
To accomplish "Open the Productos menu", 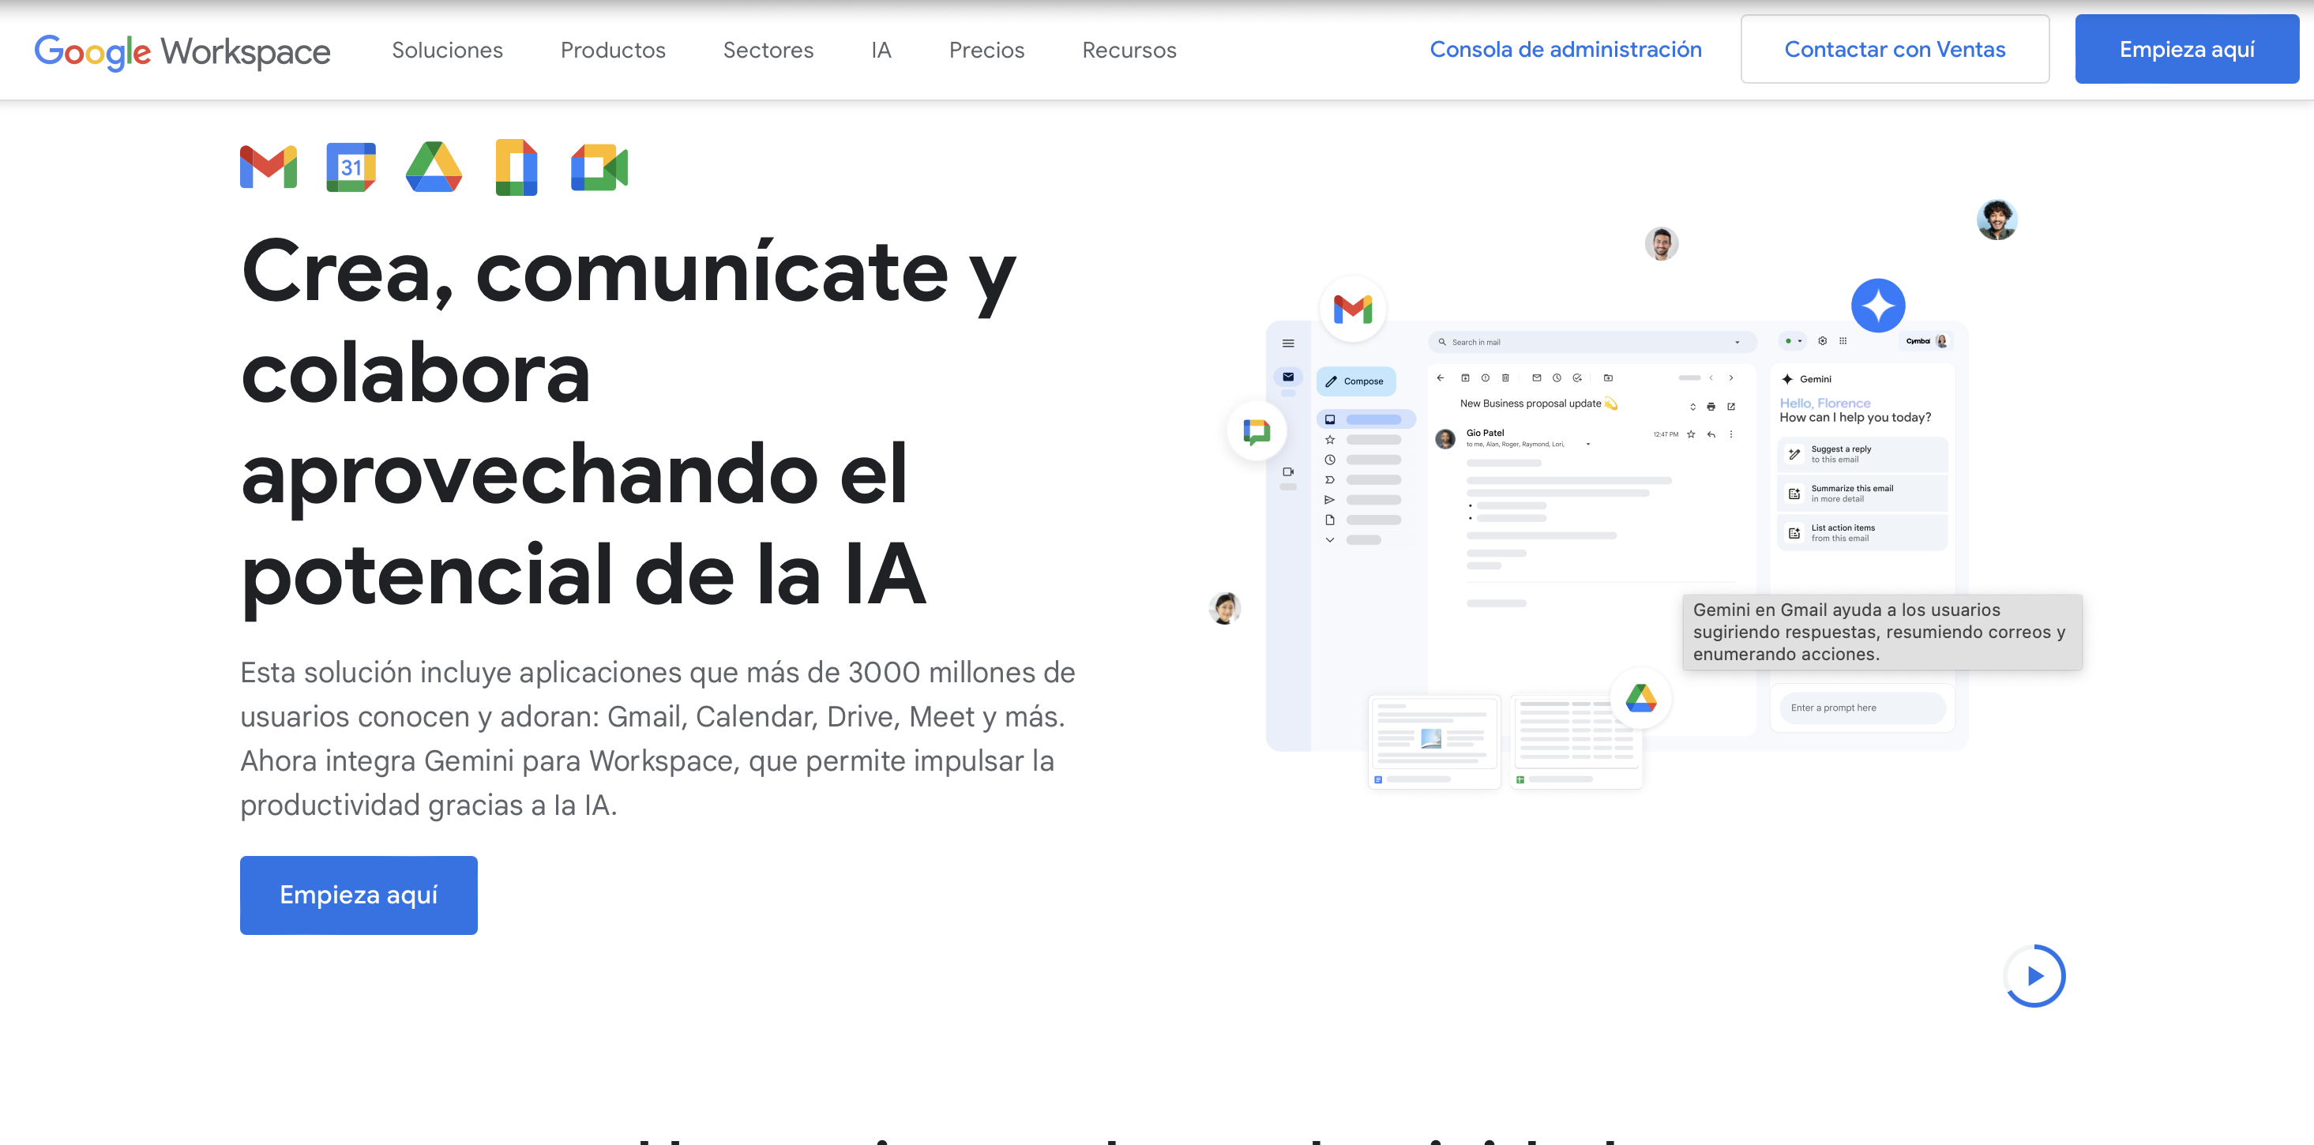I will pos(613,51).
